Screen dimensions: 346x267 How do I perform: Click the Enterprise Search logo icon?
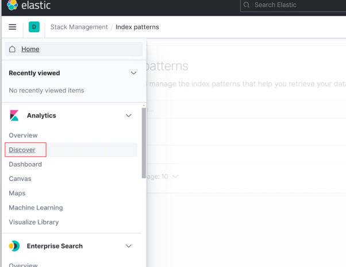click(x=14, y=246)
